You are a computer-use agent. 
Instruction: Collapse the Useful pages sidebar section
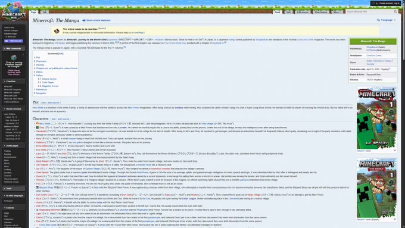14,146
